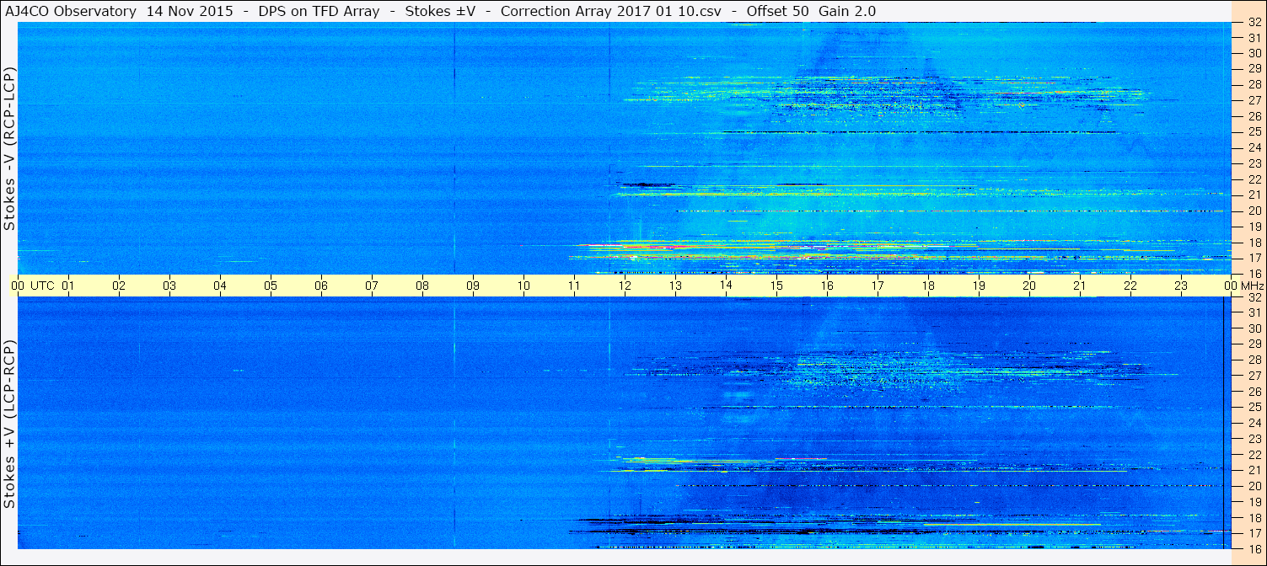
Task: Click the 20 hour tick on time axis
Action: point(1029,286)
